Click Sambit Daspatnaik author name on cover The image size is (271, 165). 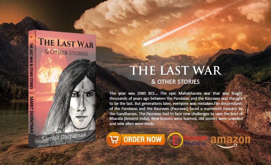click(x=64, y=137)
